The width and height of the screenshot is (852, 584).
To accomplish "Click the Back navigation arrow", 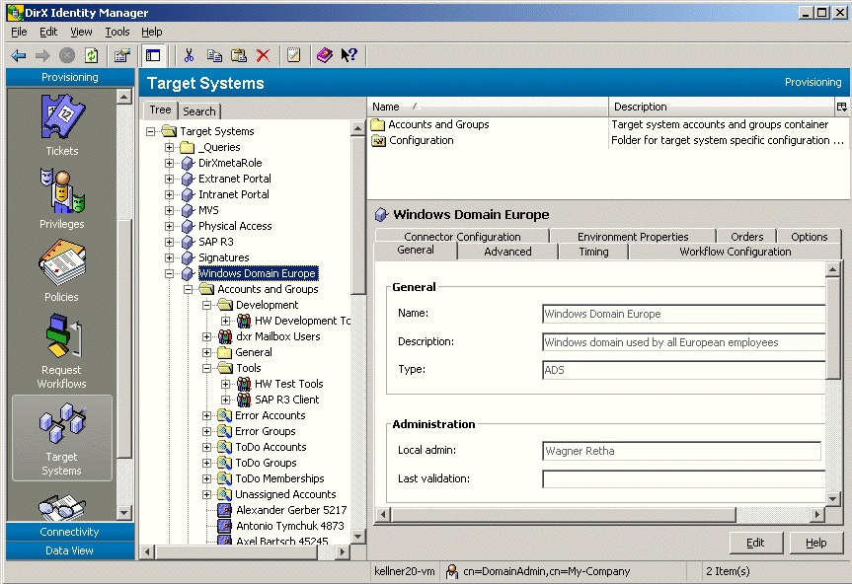I will point(18,55).
